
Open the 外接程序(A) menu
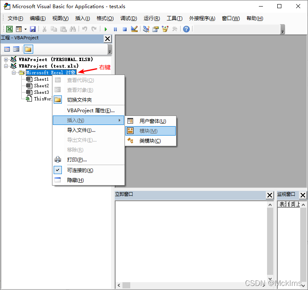[x=202, y=18]
